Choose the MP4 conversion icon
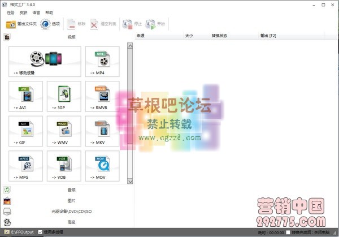 (102, 62)
